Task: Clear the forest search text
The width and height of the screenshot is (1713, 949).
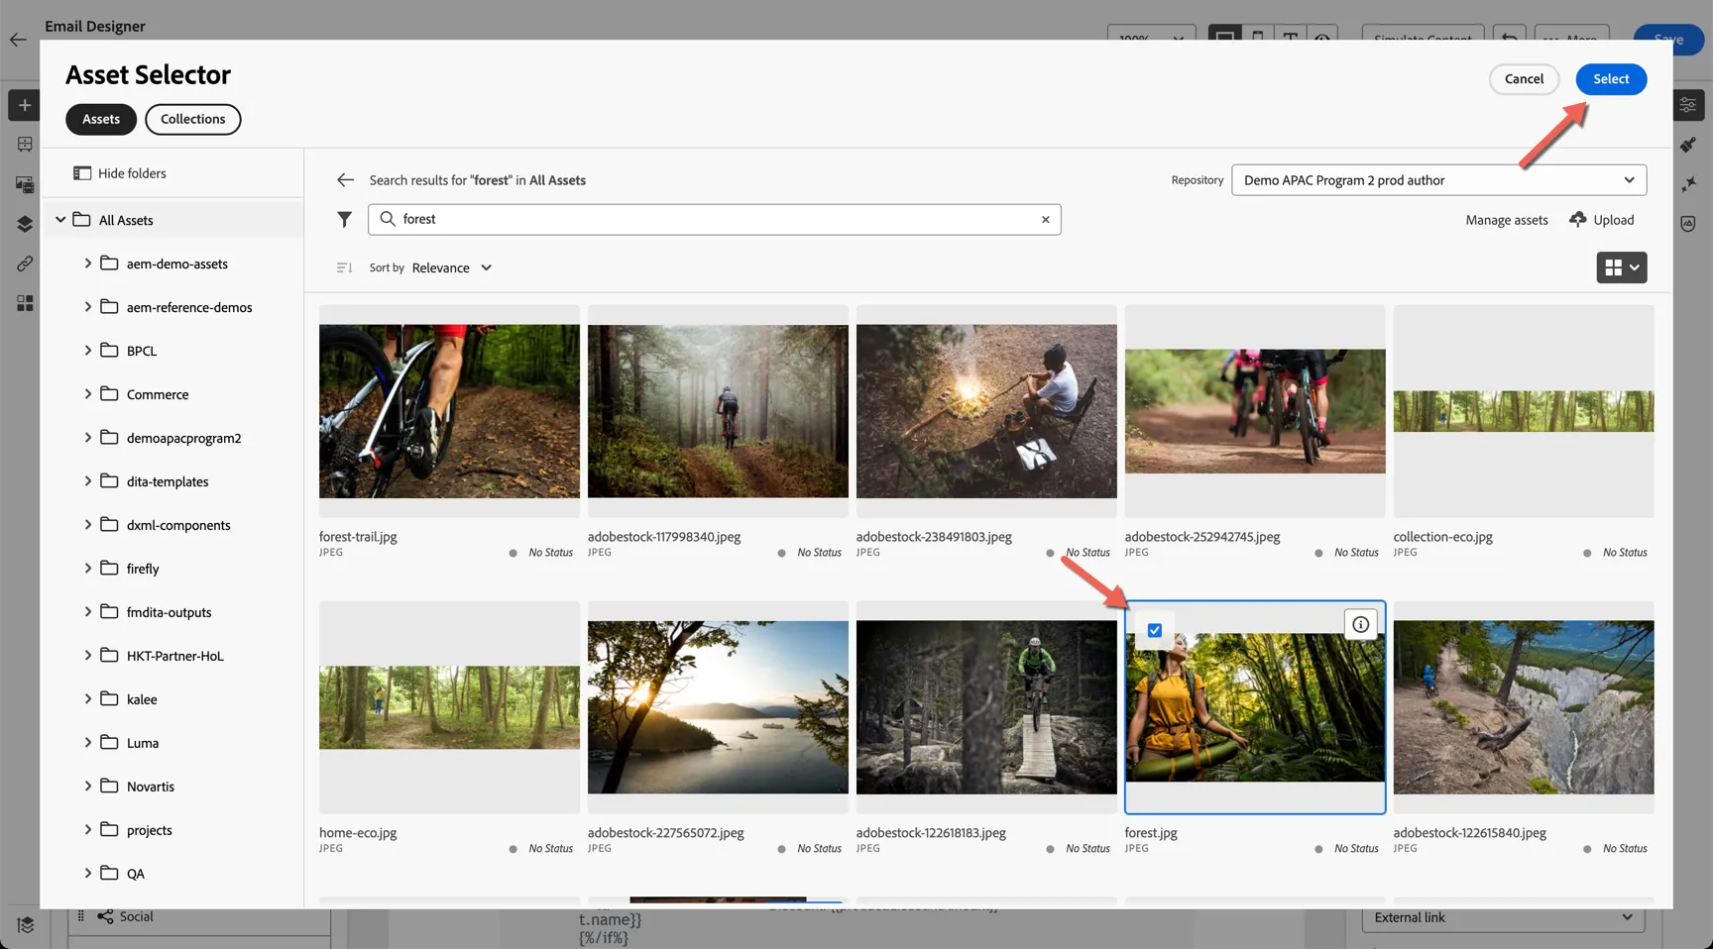Action: click(1045, 220)
